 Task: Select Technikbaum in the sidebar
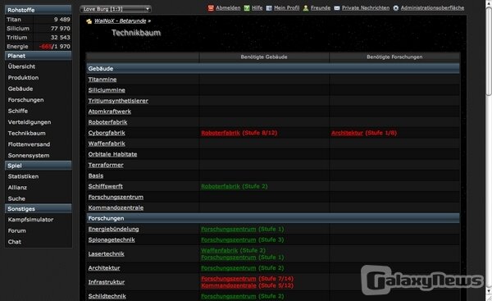[x=27, y=133]
